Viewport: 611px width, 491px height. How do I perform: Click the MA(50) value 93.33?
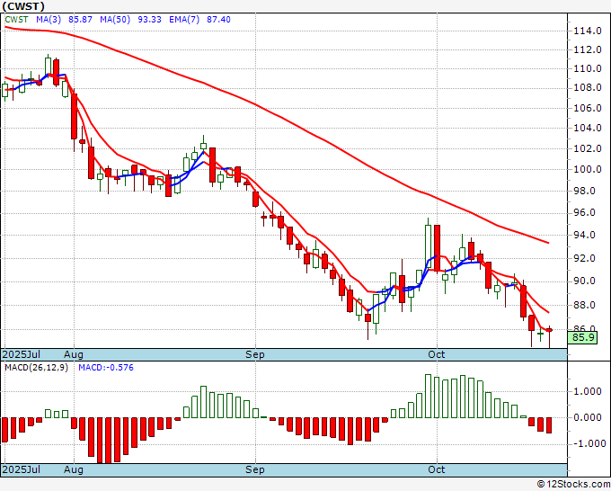(149, 20)
